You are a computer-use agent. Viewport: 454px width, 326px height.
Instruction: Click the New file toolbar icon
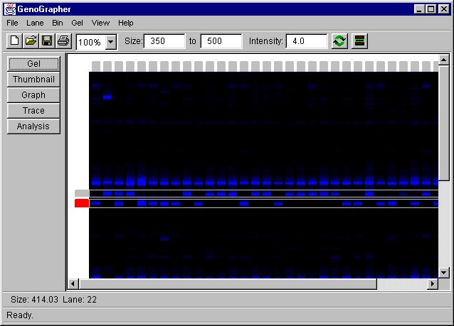[x=15, y=41]
